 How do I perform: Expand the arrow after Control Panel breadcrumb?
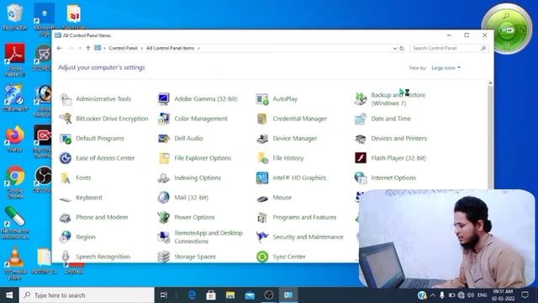pyautogui.click(x=141, y=49)
